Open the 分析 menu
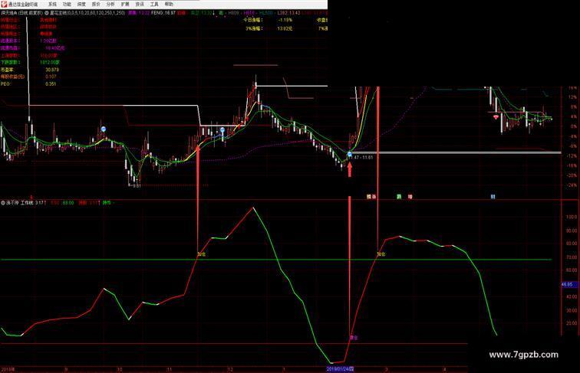The width and height of the screenshot is (580, 373). click(x=110, y=4)
